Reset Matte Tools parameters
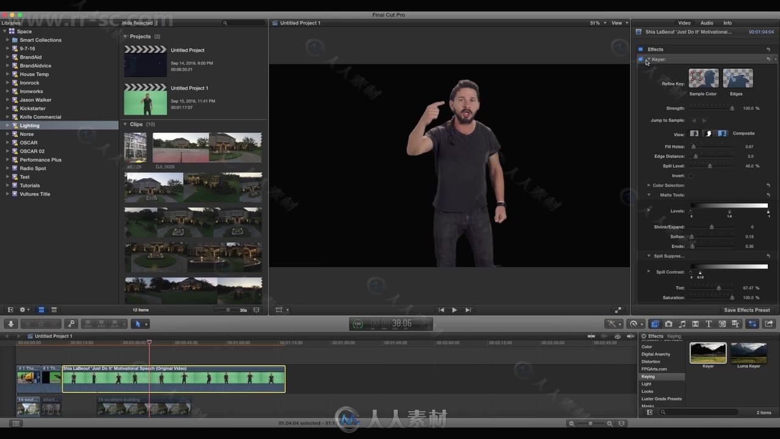Screen dimensions: 780x439 tap(768, 195)
